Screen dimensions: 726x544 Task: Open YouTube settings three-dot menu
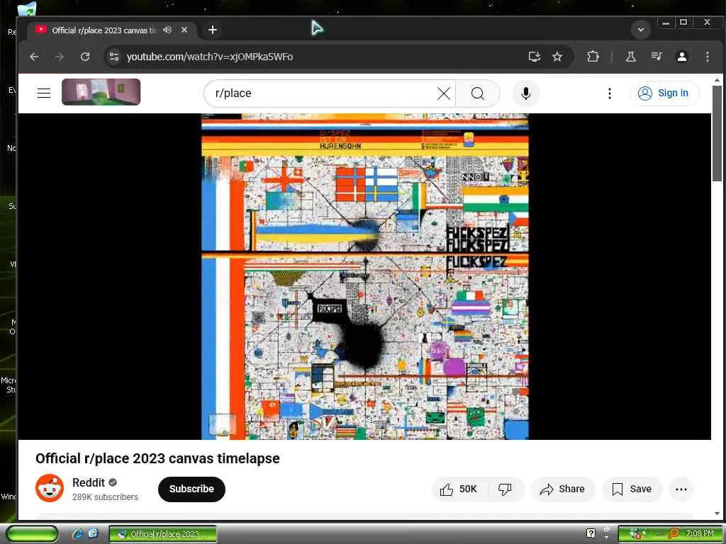click(x=609, y=93)
